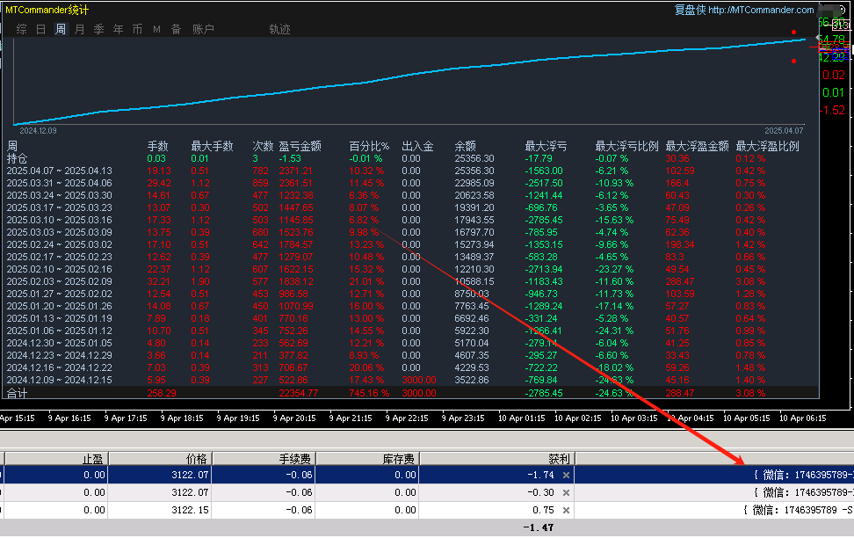This screenshot has height=538, width=854.
Task: Switch to the 备 tab
Action: pyautogui.click(x=176, y=29)
